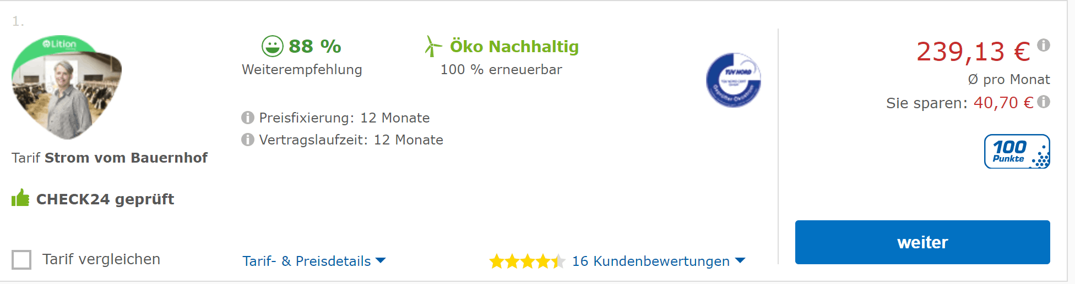Screen dimensions: 1075x284
Task: Expand Tarif- & Preisdetails dropdown
Action: click(314, 261)
